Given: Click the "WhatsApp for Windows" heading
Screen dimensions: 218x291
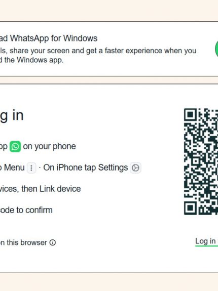Looking at the screenshot, I should pos(54,38).
